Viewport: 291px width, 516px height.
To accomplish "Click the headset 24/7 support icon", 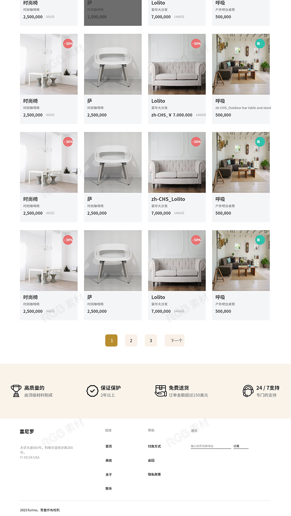I will 248,391.
